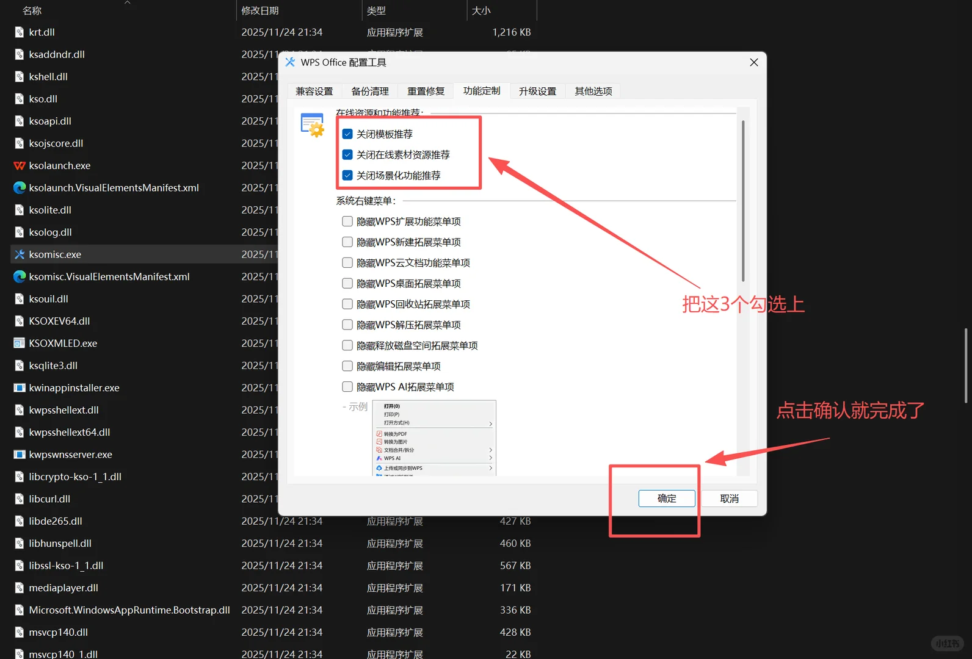The height and width of the screenshot is (659, 972).
Task: Select the kso.dll file icon
Action: pyautogui.click(x=20, y=99)
